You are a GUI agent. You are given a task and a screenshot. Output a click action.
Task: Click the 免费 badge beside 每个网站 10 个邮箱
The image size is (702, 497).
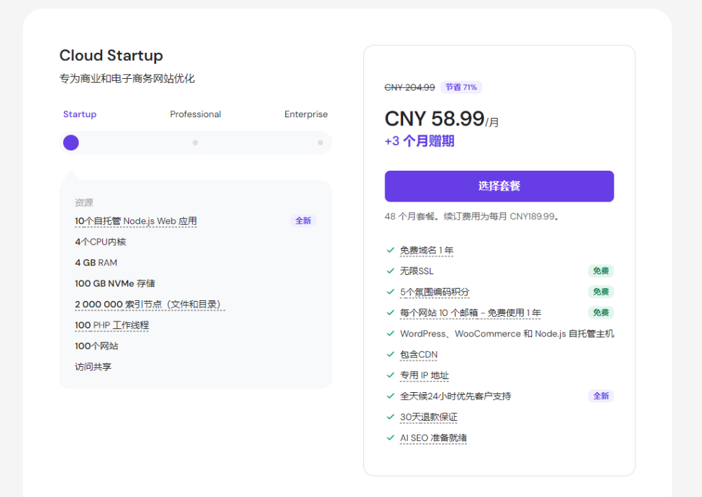pyautogui.click(x=601, y=313)
